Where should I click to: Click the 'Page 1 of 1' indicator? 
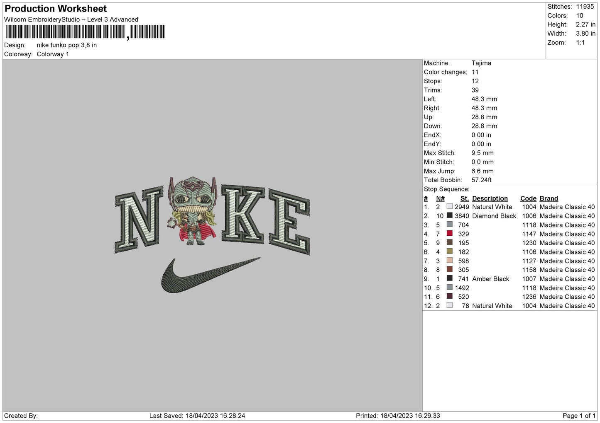point(579,416)
